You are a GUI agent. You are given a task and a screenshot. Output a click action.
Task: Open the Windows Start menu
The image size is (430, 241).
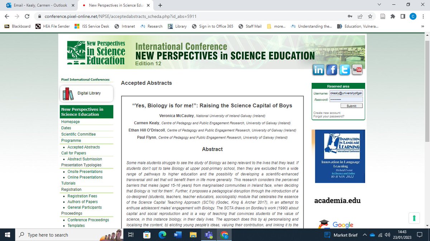(x=8, y=235)
